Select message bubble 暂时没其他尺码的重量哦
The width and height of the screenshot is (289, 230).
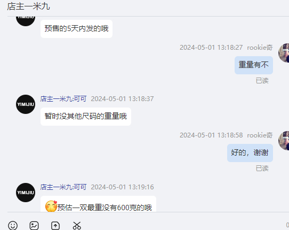[x=86, y=117]
